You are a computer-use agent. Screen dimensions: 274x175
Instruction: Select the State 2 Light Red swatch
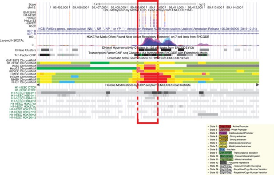pyautogui.click(x=224, y=130)
